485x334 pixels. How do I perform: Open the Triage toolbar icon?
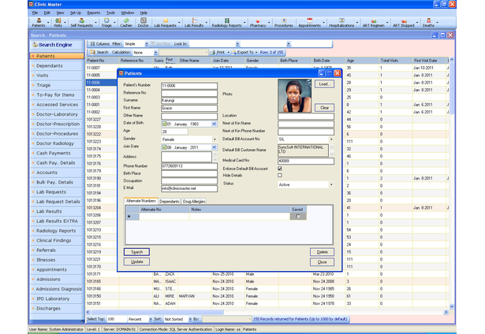point(106,22)
